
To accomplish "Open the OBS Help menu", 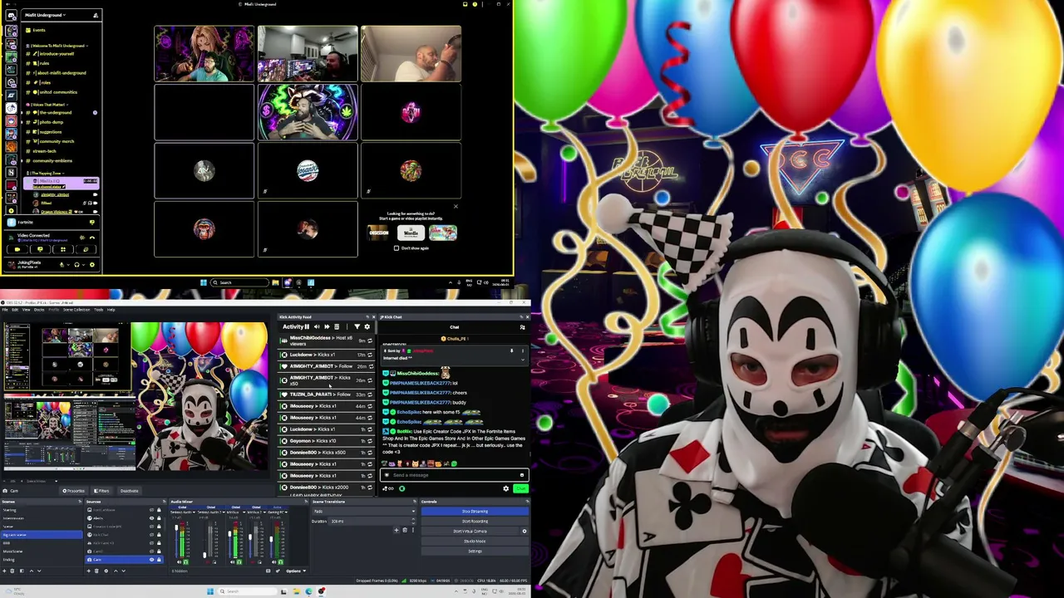I will [x=111, y=310].
